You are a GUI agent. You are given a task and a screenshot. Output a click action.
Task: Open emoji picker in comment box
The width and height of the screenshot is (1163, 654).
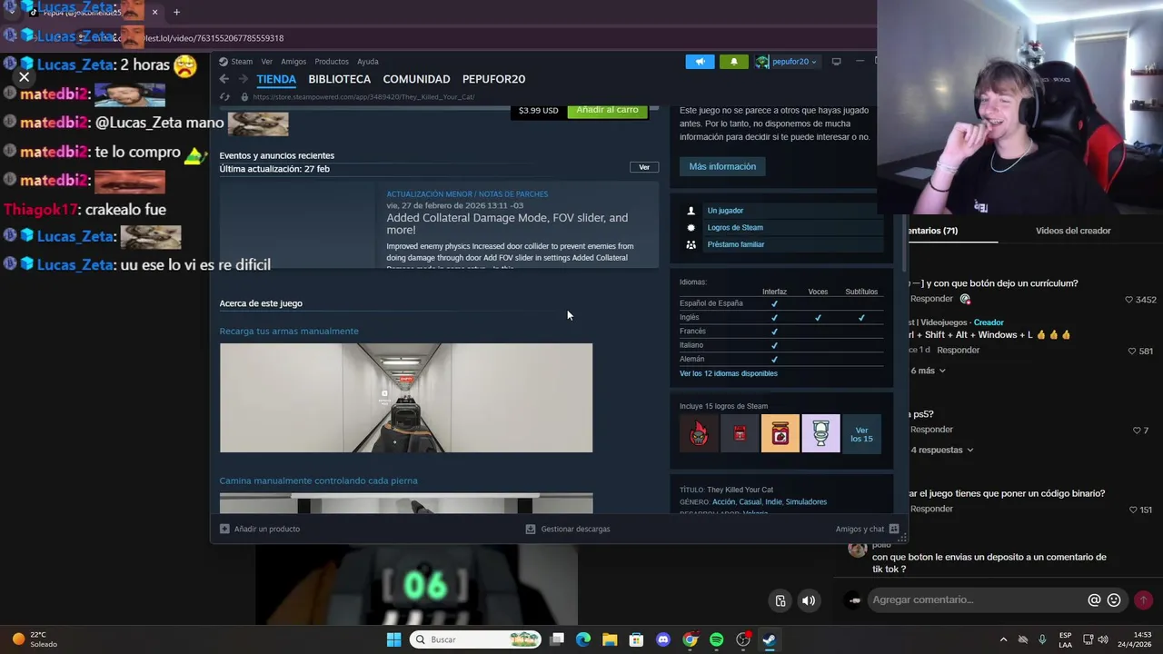pyautogui.click(x=1114, y=599)
